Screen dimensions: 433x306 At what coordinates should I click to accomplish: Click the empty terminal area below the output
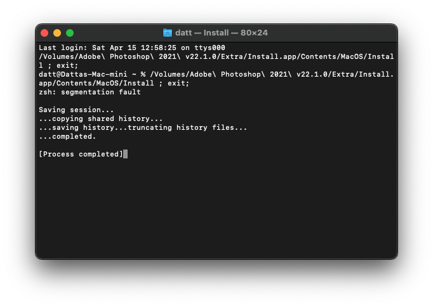pyautogui.click(x=216, y=209)
